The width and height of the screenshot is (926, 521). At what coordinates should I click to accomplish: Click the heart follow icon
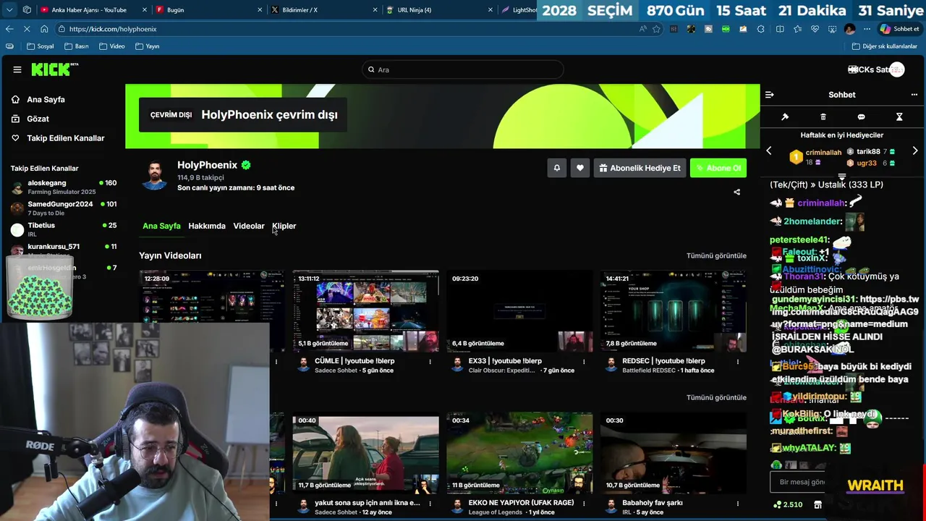[579, 168]
